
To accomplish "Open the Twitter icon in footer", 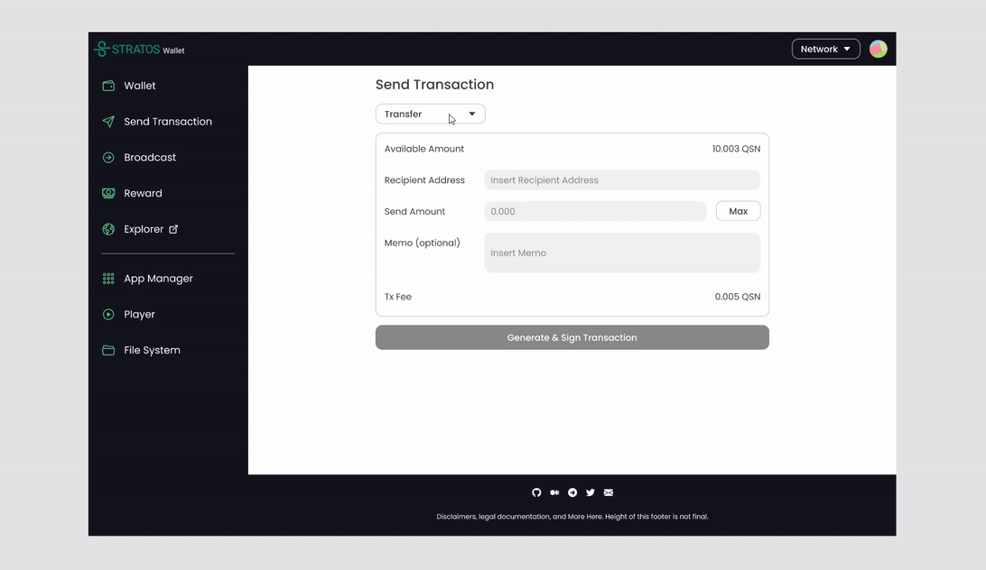I will 591,492.
